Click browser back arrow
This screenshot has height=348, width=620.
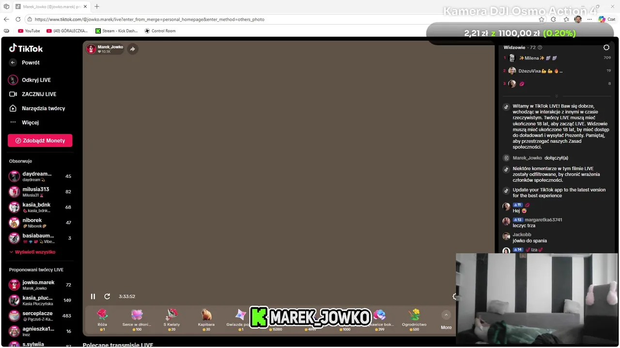[6, 19]
